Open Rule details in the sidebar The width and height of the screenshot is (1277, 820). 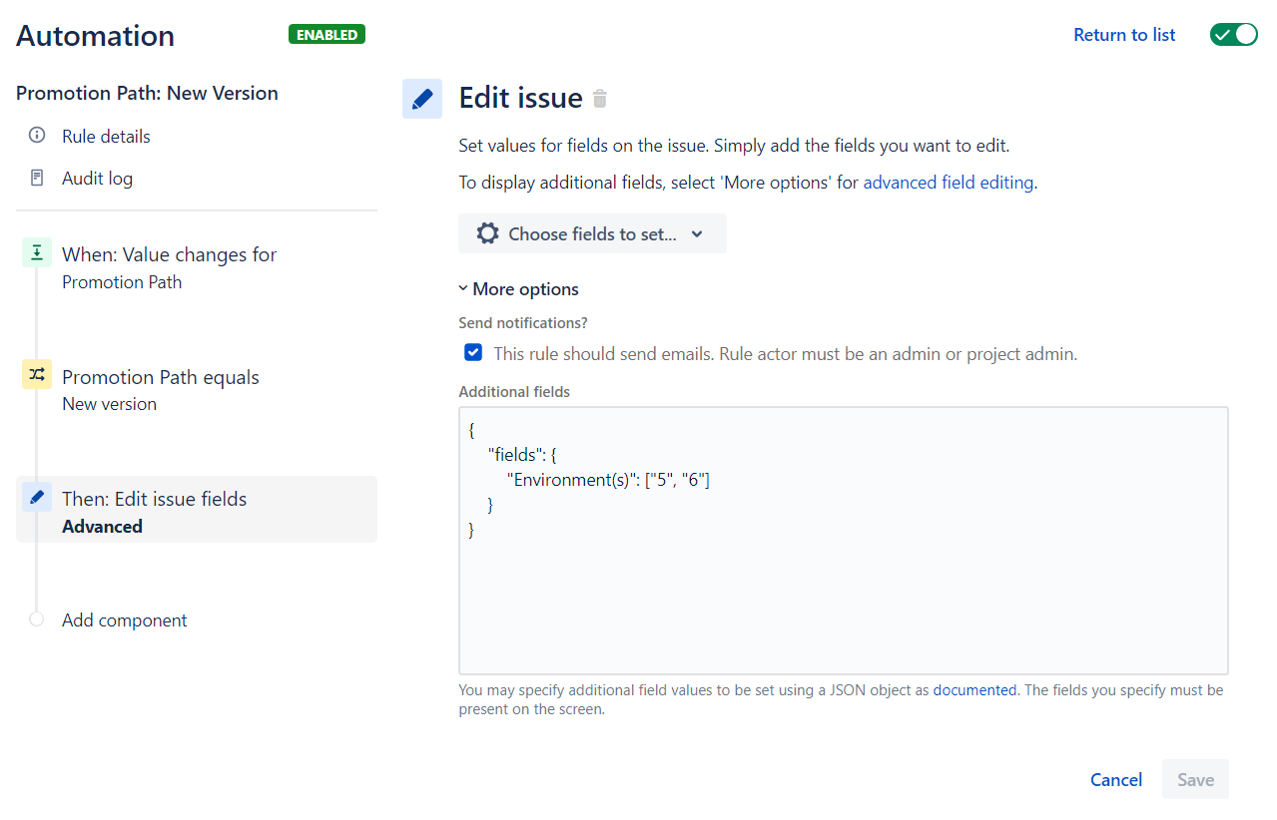(x=106, y=137)
